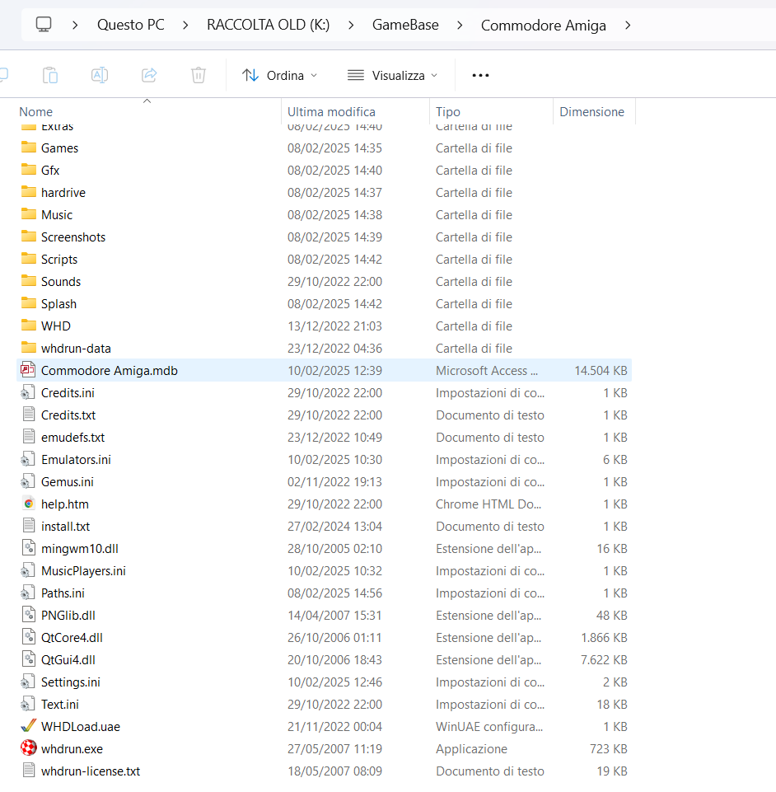Expand chevron before Questo PC in breadcrumb
The width and height of the screenshot is (776, 792).
[75, 25]
